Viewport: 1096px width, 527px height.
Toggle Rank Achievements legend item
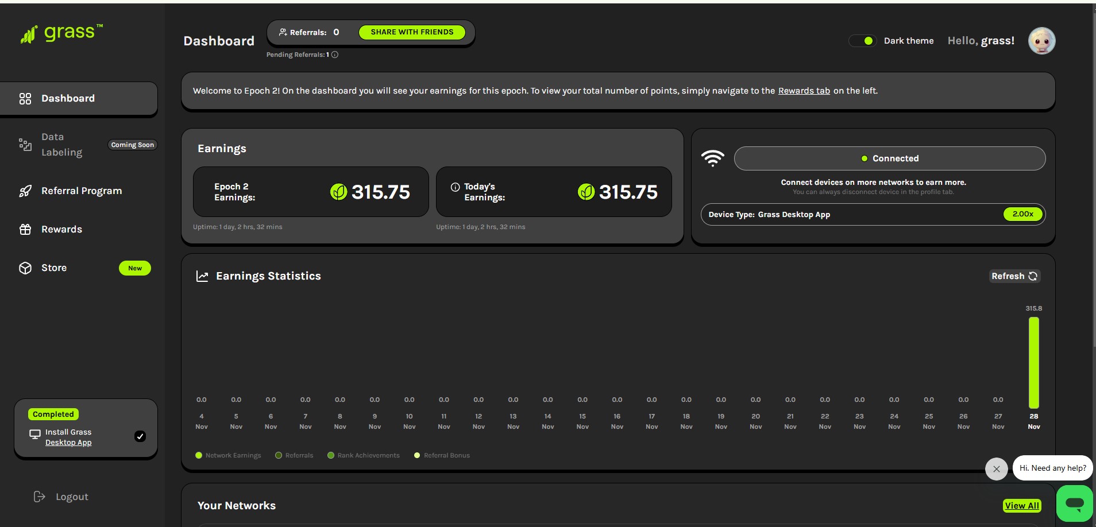[363, 455]
